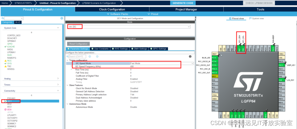Select GPIO under System Core
297x129 pixels.
[10, 44]
